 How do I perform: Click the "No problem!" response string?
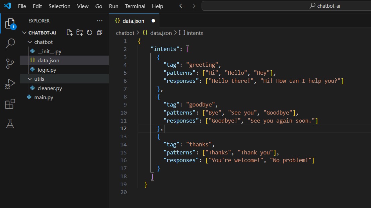[291, 160]
